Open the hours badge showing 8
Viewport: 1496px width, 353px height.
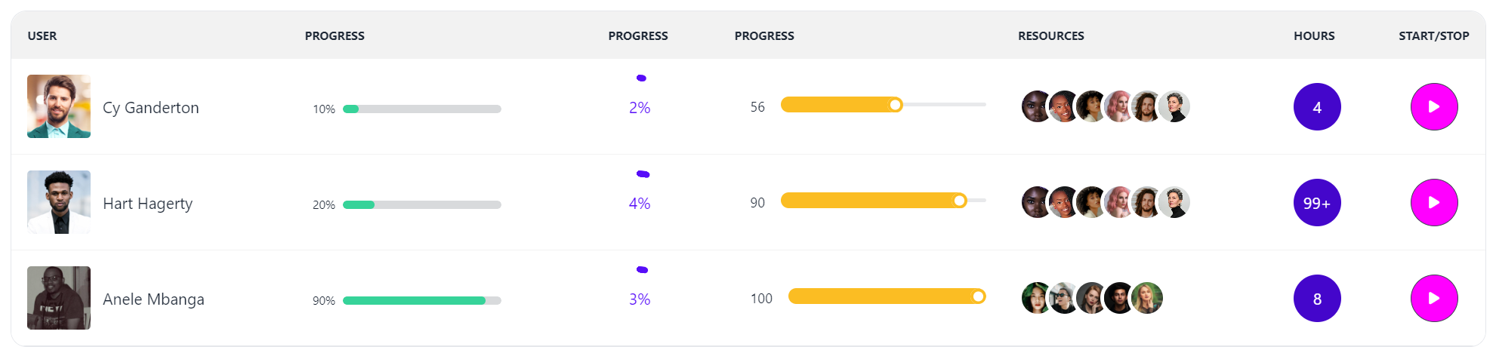click(x=1317, y=299)
